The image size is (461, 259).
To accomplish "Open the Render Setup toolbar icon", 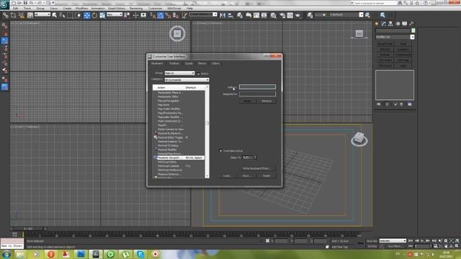I will [x=282, y=15].
